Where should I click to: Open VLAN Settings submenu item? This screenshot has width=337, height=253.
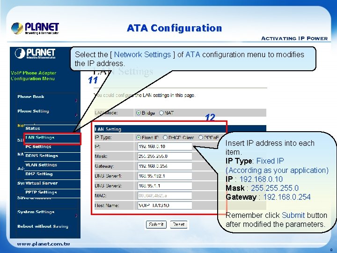coord(41,165)
